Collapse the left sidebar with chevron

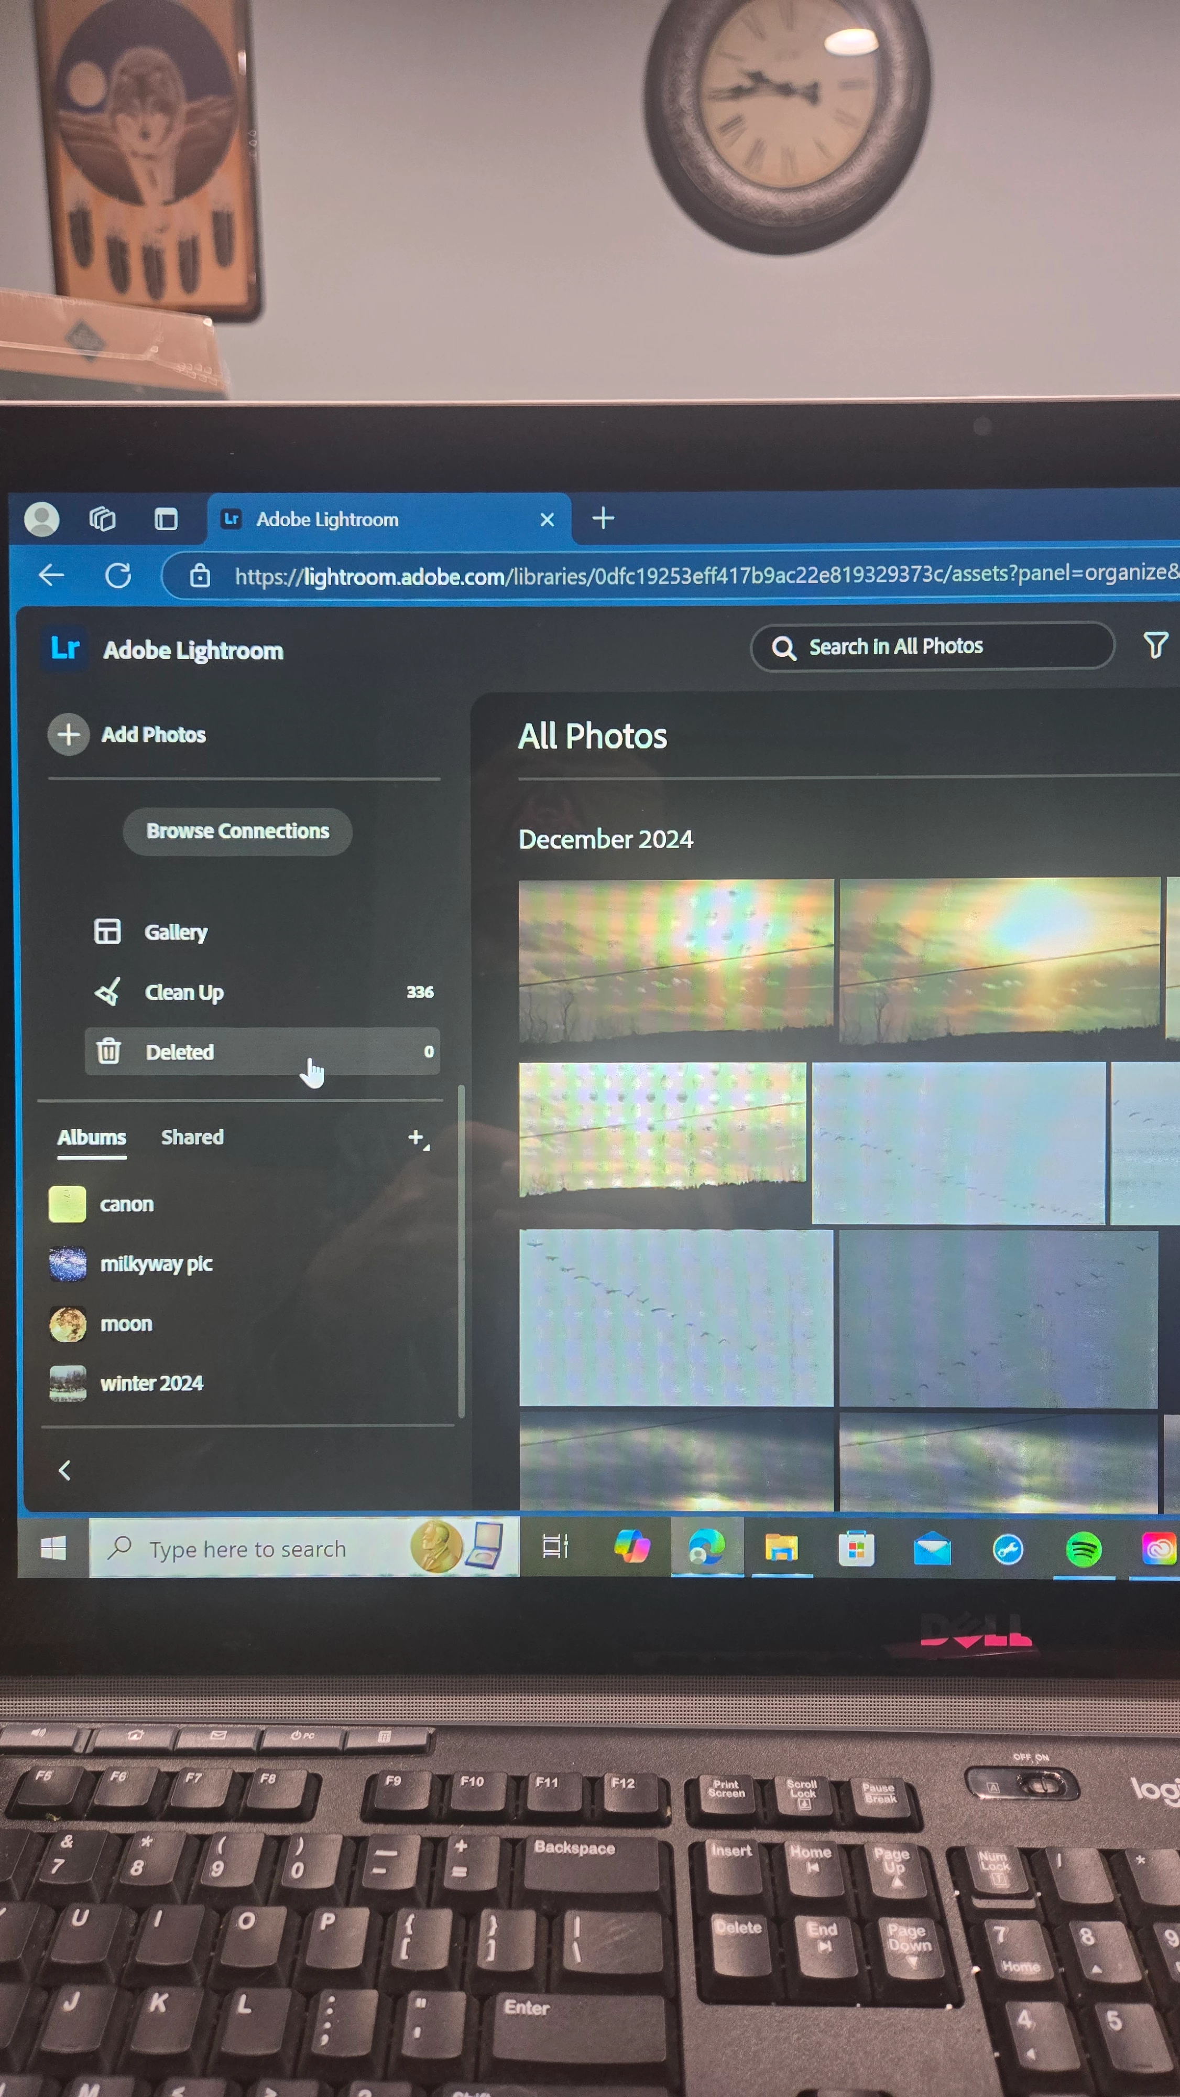(65, 1470)
